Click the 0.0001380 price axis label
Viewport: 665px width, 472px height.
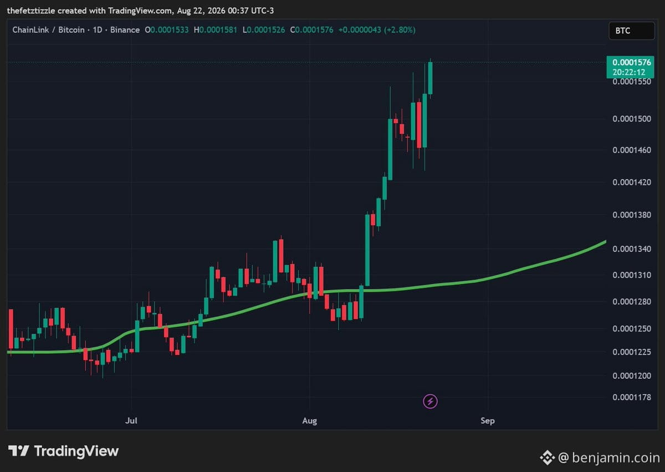click(x=631, y=215)
